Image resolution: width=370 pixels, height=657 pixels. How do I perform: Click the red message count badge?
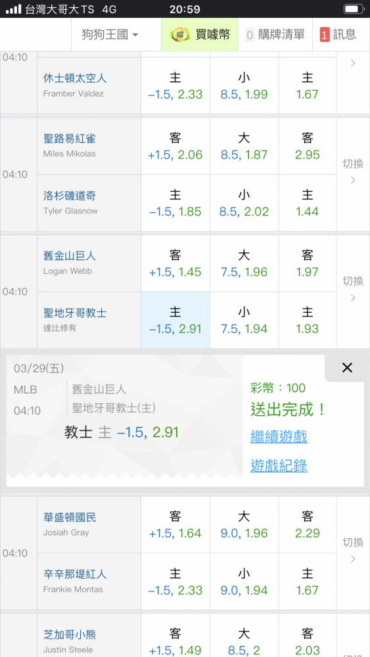point(325,35)
